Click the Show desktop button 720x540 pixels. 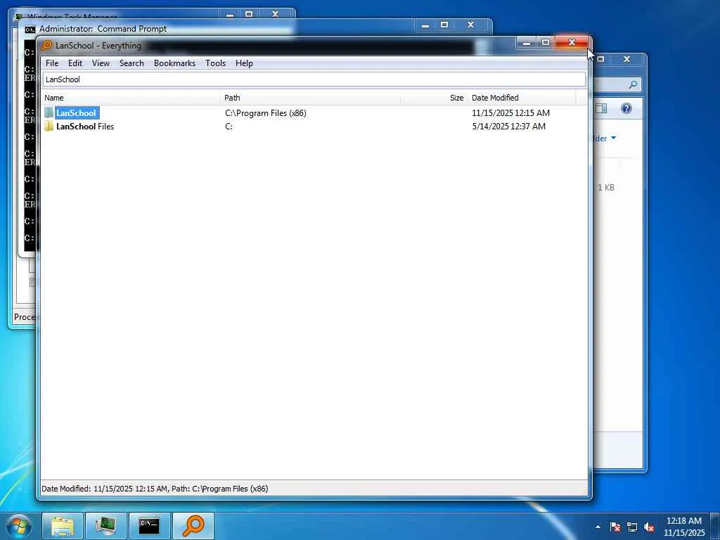coord(716,526)
